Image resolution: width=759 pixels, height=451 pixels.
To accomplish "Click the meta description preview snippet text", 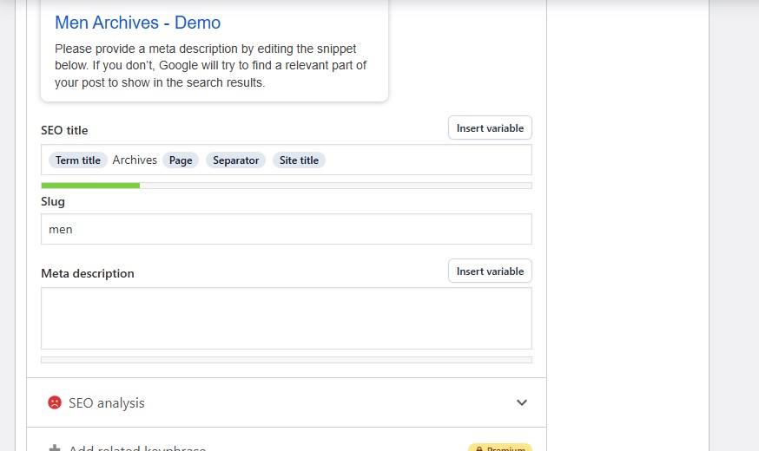I will pos(210,65).
